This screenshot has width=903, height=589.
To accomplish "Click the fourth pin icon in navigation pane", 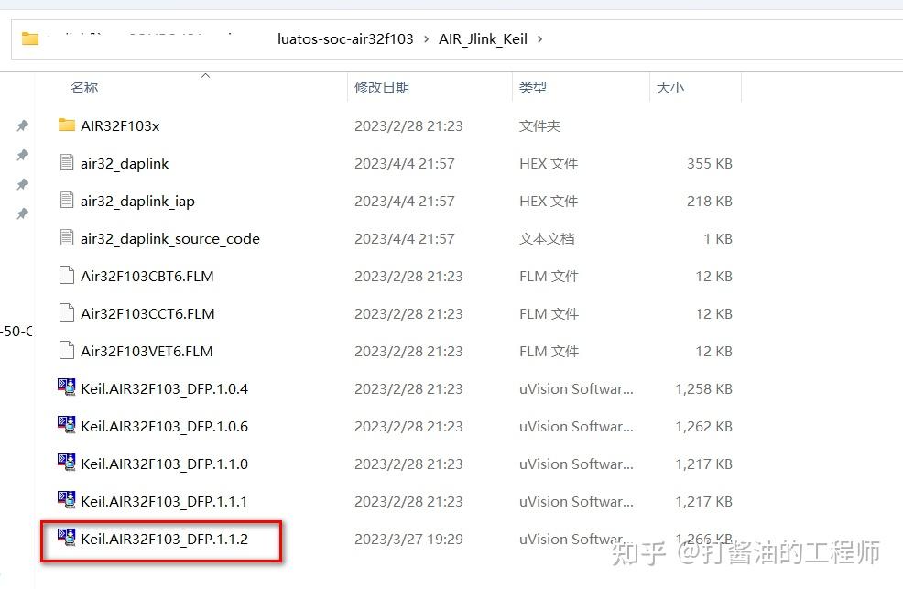I will [23, 213].
